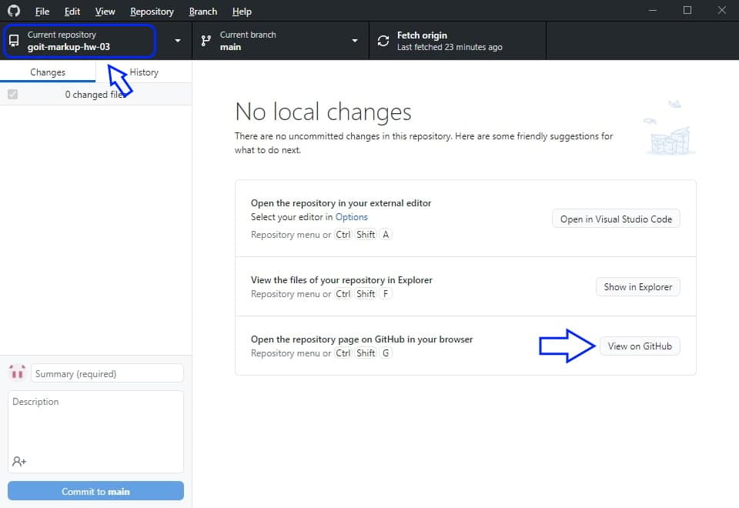Click the add co-authors icon

click(19, 461)
